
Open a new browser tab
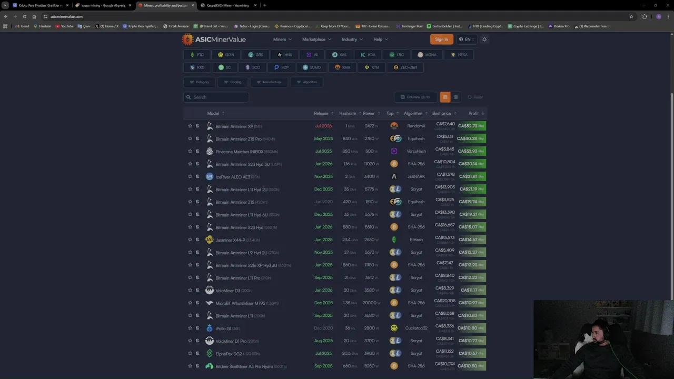(264, 5)
